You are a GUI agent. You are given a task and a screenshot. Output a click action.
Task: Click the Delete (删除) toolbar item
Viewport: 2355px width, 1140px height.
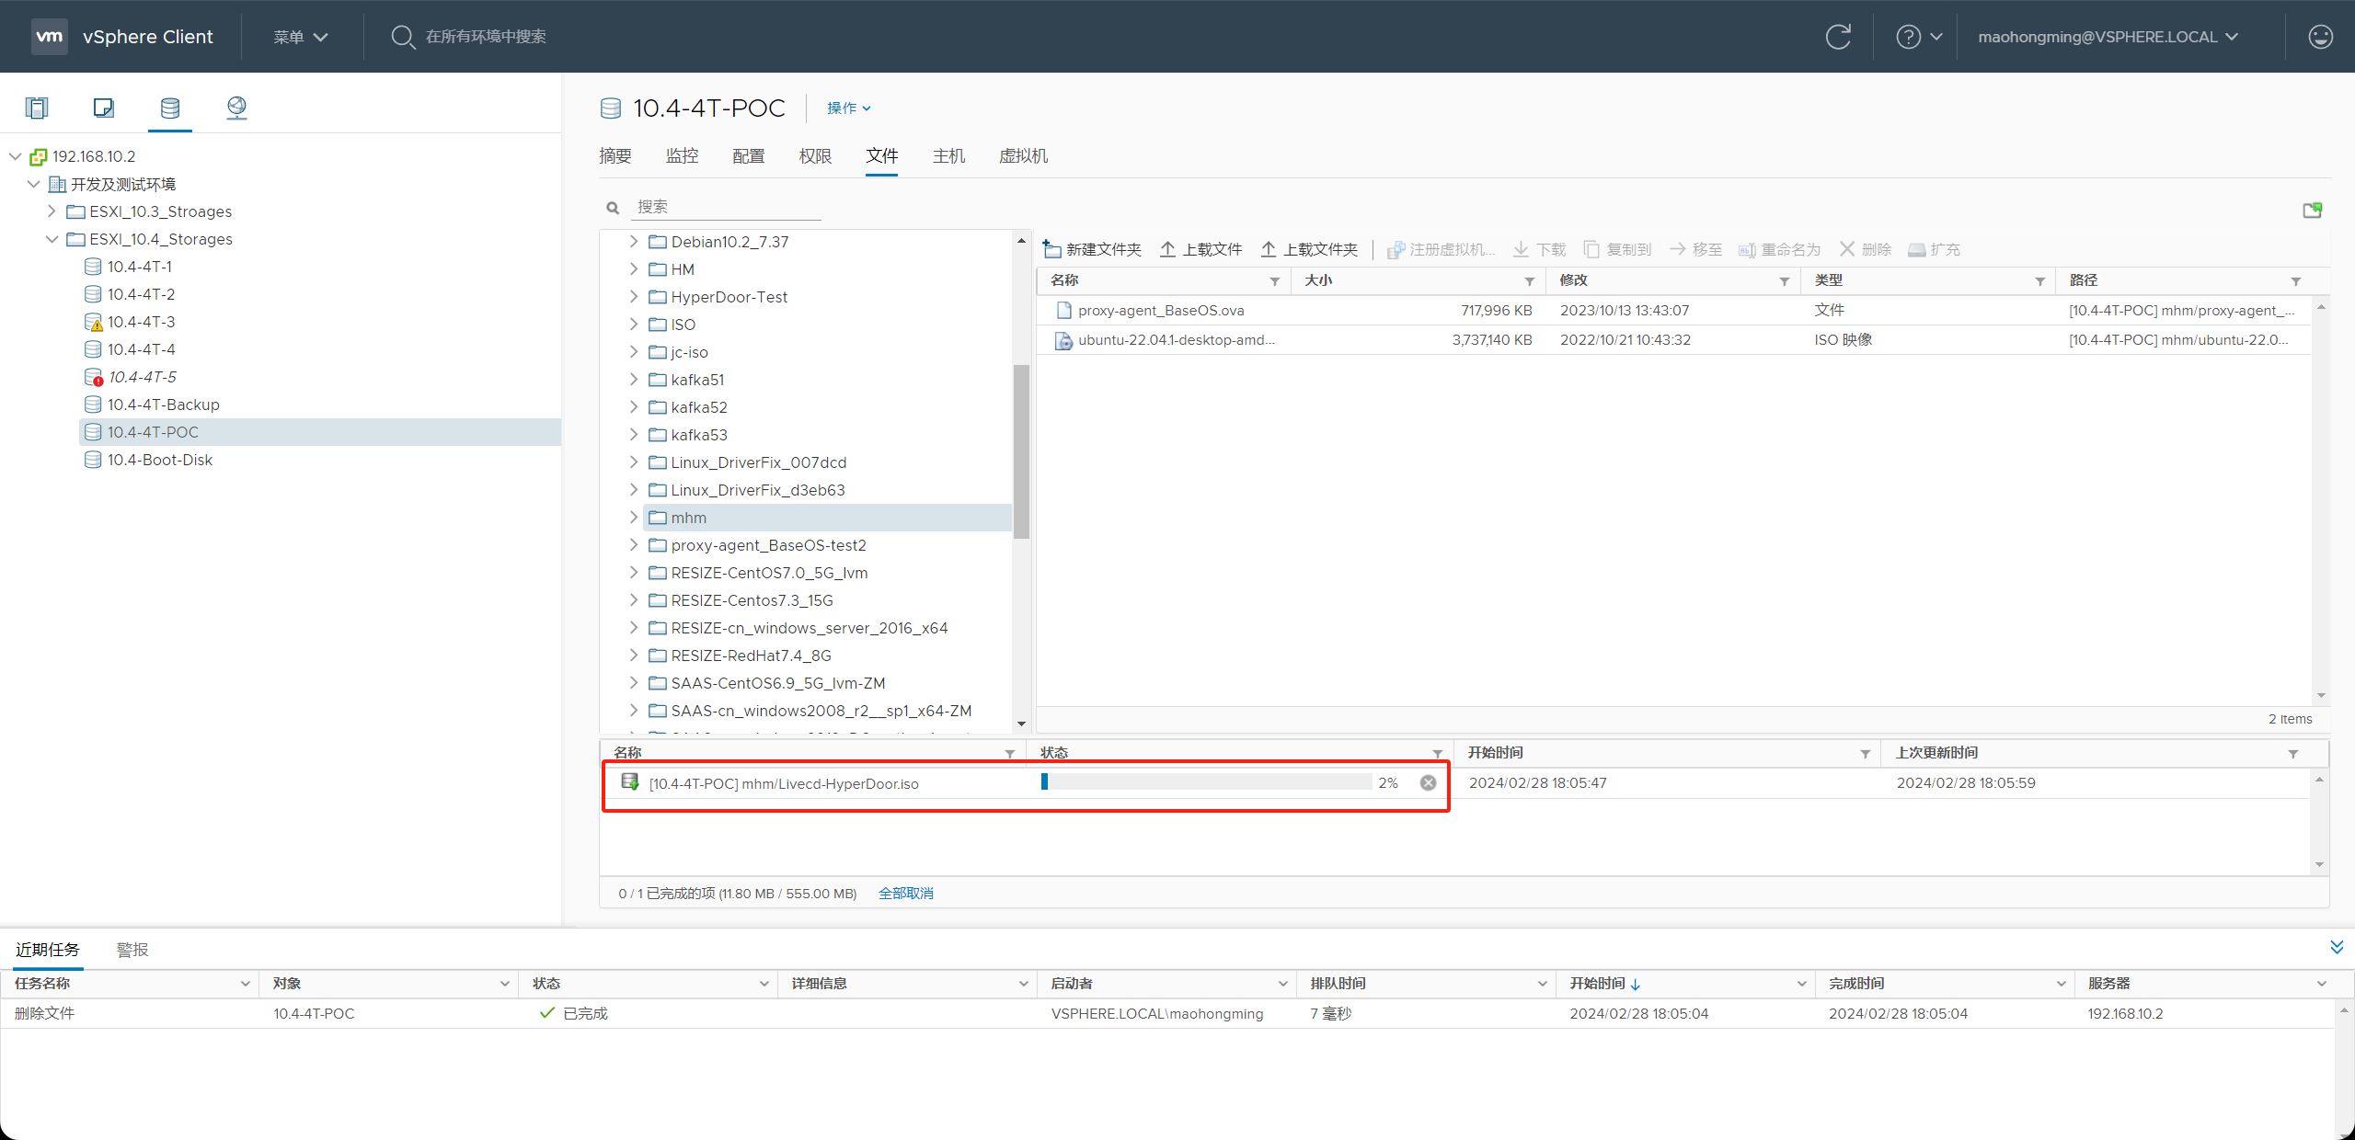[1866, 249]
